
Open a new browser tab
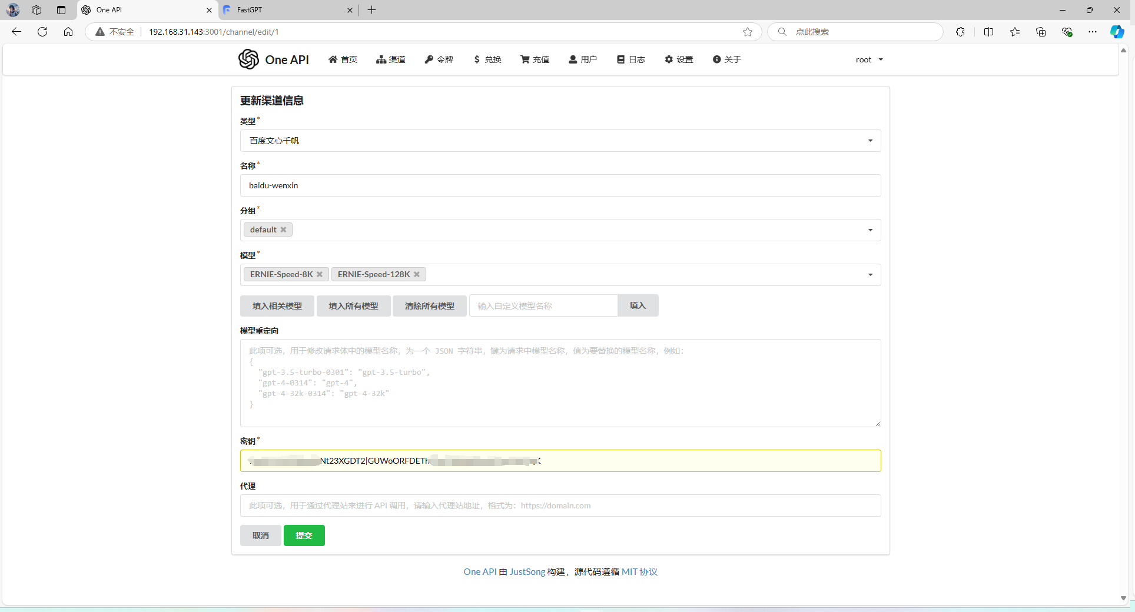pos(372,10)
